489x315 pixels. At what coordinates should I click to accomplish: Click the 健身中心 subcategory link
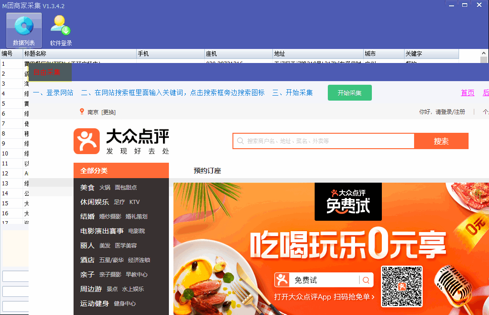point(125,304)
